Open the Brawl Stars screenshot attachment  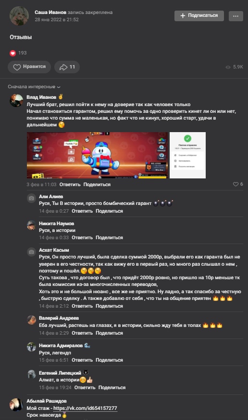98,155
